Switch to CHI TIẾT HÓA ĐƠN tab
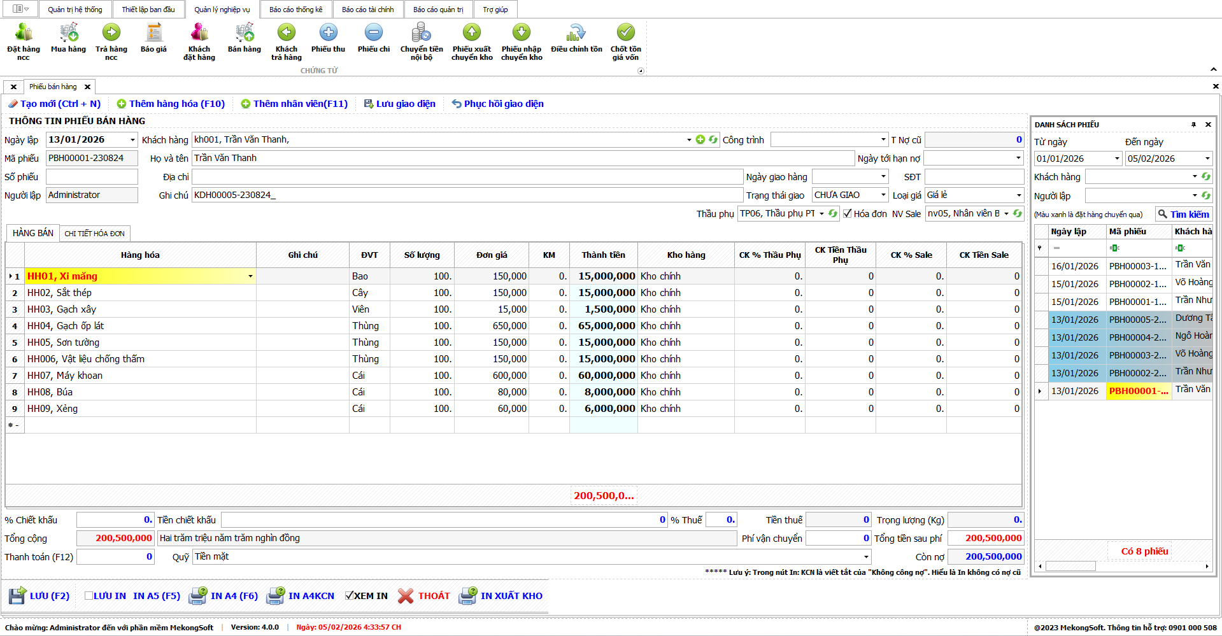 click(95, 234)
